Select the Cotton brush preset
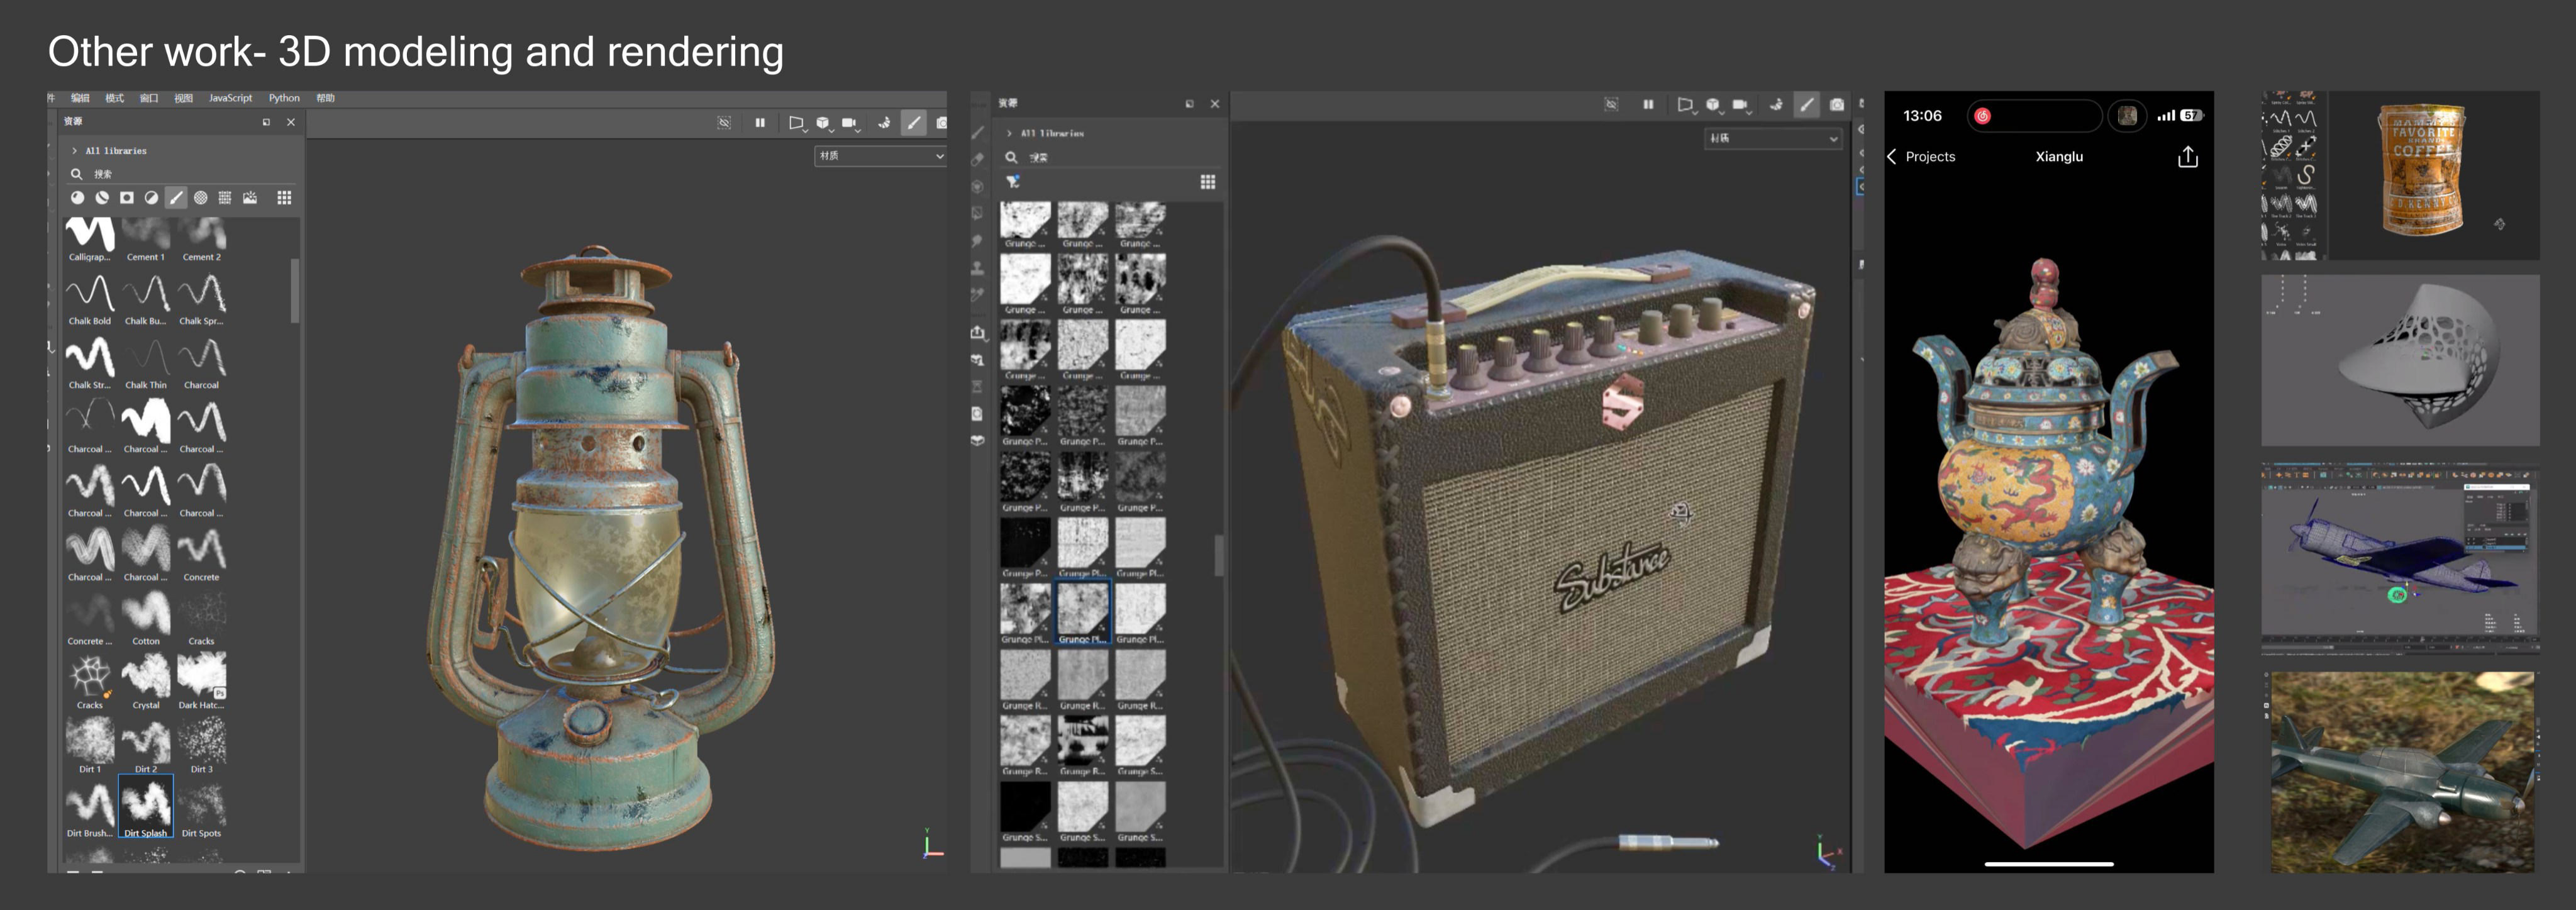Viewport: 2576px width, 910px height. tap(146, 618)
